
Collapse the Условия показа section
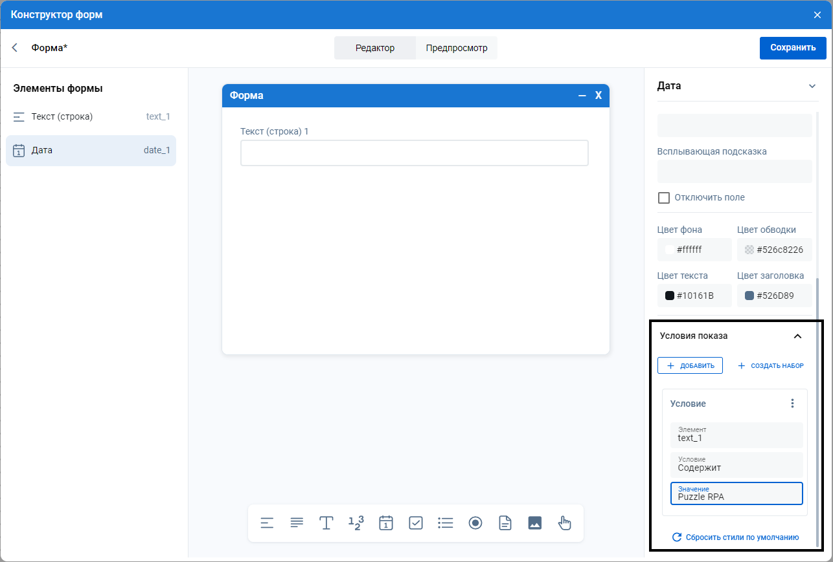click(x=798, y=336)
